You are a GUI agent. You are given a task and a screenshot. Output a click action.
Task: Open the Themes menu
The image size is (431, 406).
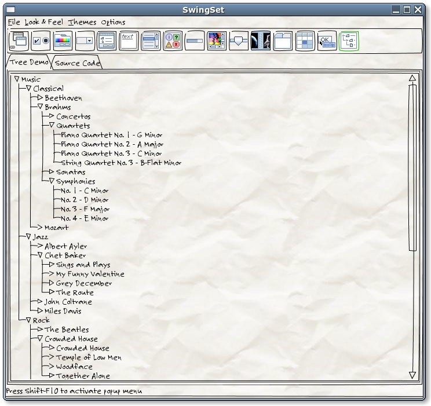pyautogui.click(x=82, y=22)
